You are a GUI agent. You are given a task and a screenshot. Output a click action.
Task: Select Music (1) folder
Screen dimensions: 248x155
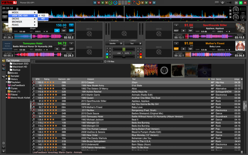pyautogui.click(x=15, y=91)
